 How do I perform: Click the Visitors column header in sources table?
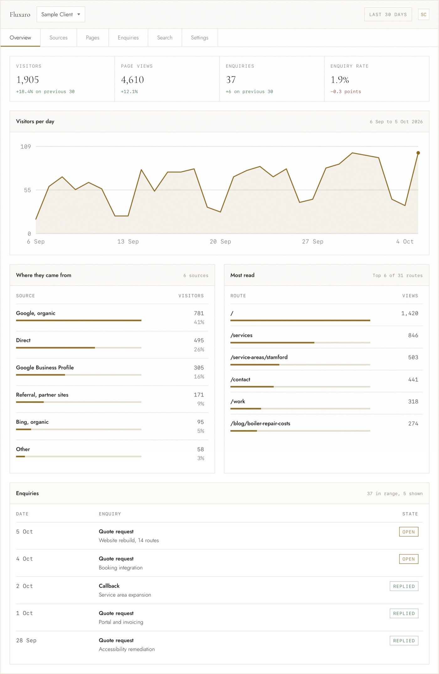point(191,296)
